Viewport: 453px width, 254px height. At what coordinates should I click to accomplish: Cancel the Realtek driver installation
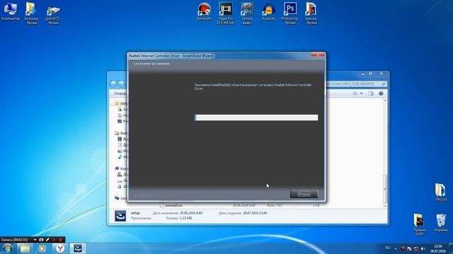click(304, 194)
